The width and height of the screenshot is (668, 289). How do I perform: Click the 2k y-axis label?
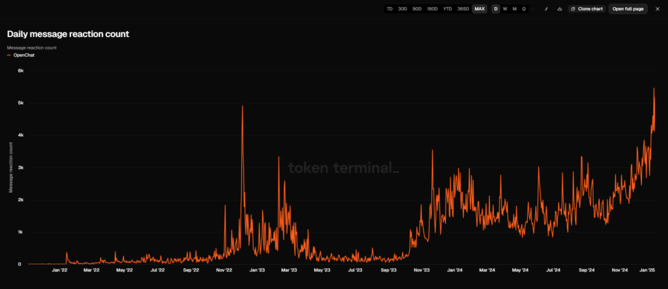[x=20, y=200]
